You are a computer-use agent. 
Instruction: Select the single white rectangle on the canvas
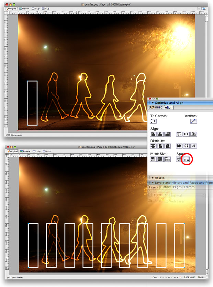pyautogui.click(x=32, y=103)
